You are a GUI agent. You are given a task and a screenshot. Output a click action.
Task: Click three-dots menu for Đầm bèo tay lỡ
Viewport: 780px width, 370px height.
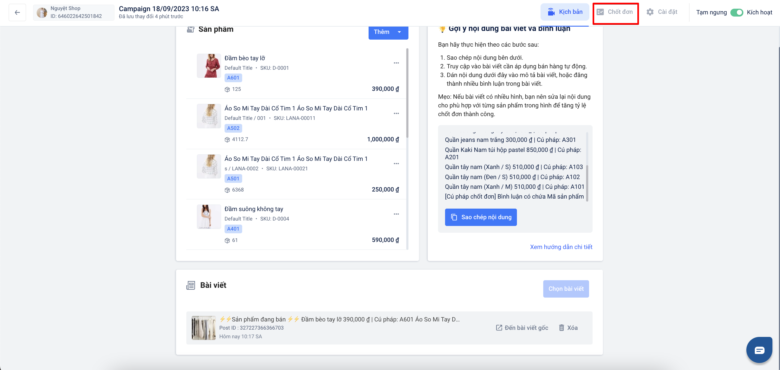pos(396,63)
